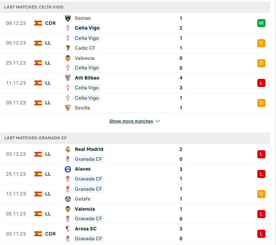
Task: Click the Ath Bilbao club crest icon
Action: 68,78
